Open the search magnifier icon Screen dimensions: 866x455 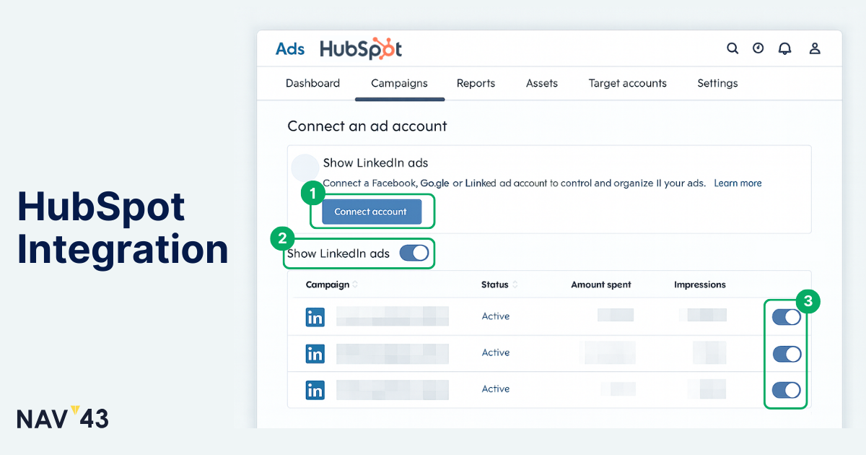[732, 48]
